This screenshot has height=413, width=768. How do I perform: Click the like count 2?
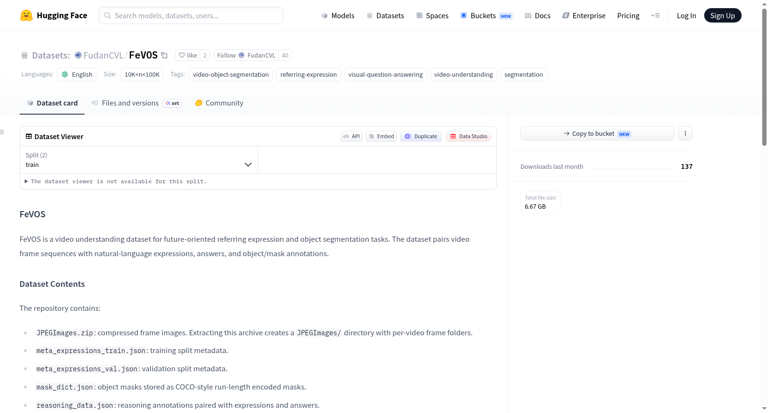pos(205,55)
